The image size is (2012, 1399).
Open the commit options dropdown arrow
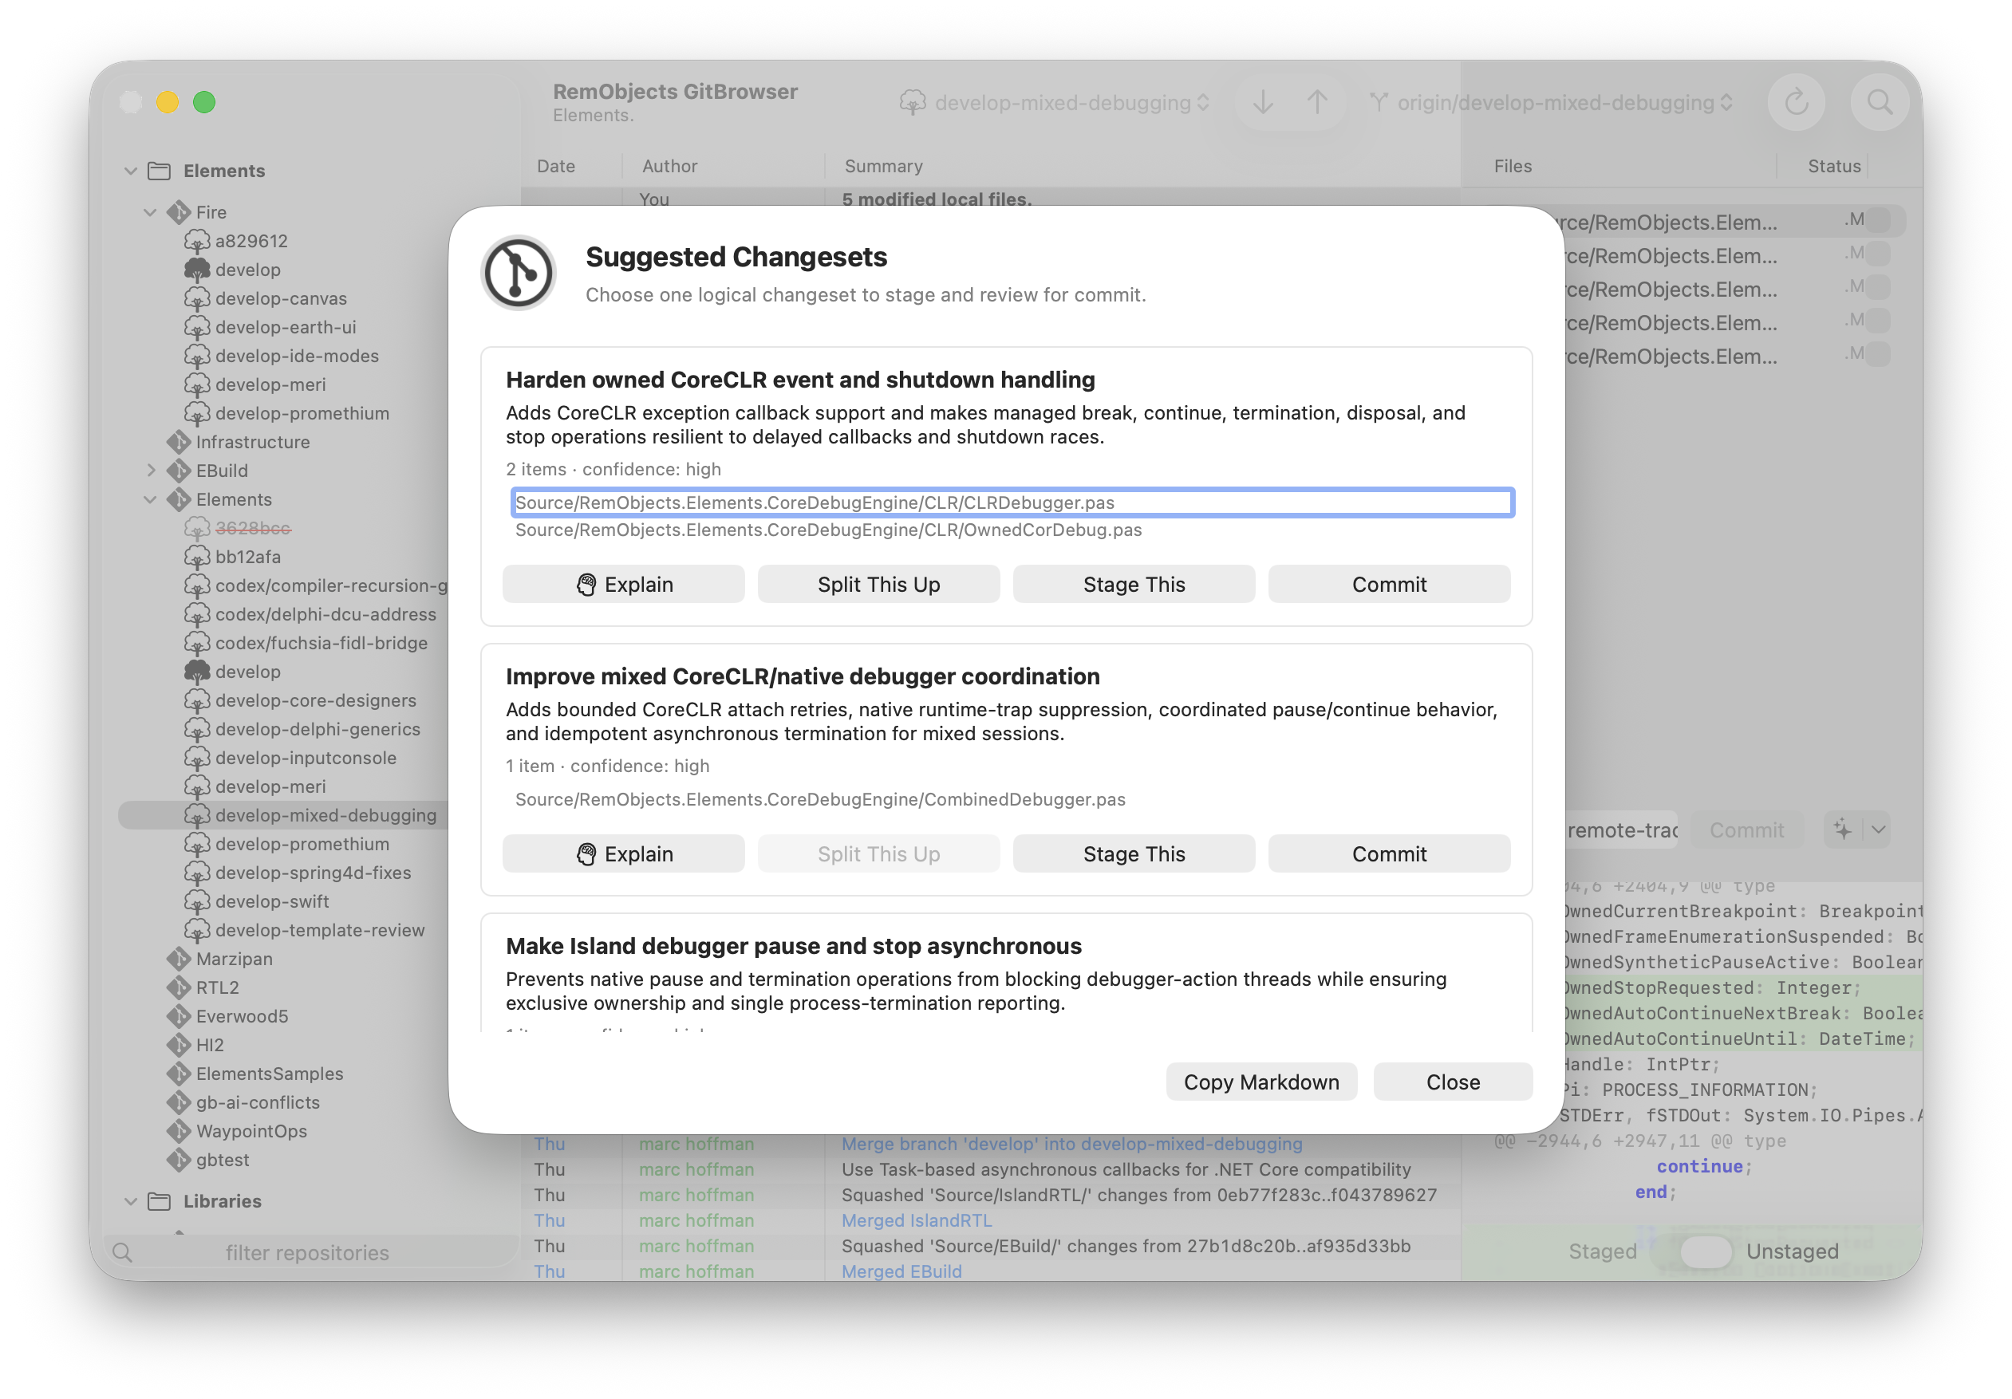coord(1877,830)
